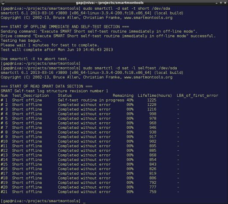Click lifetime value 792 in row 19
The height and width of the screenshot is (204, 228).
pos(153,182)
